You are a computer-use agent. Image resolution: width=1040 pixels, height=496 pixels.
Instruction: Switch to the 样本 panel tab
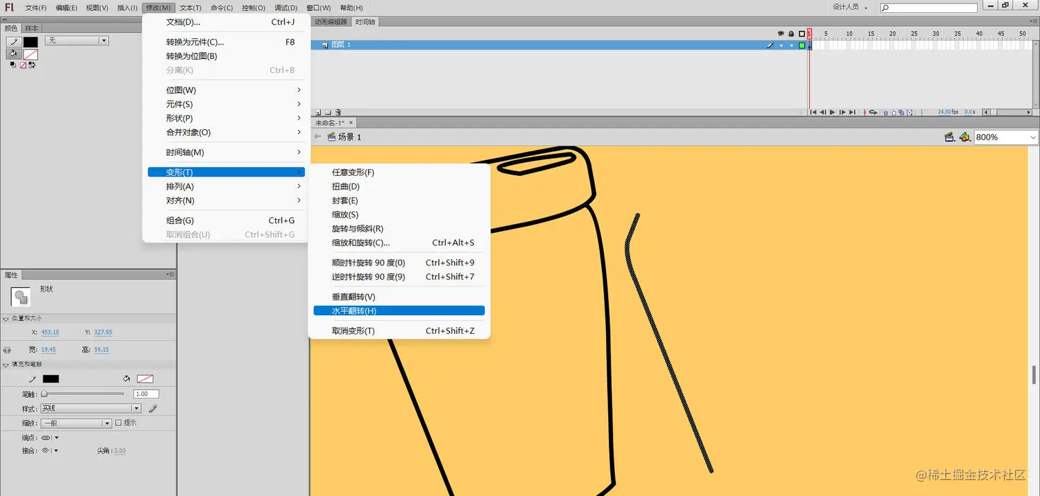click(x=31, y=27)
